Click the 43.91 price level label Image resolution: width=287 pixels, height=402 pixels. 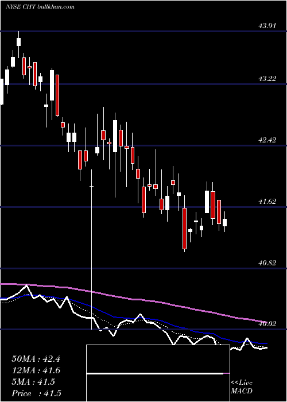[267, 25]
